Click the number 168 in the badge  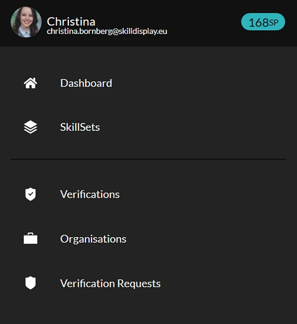(258, 23)
